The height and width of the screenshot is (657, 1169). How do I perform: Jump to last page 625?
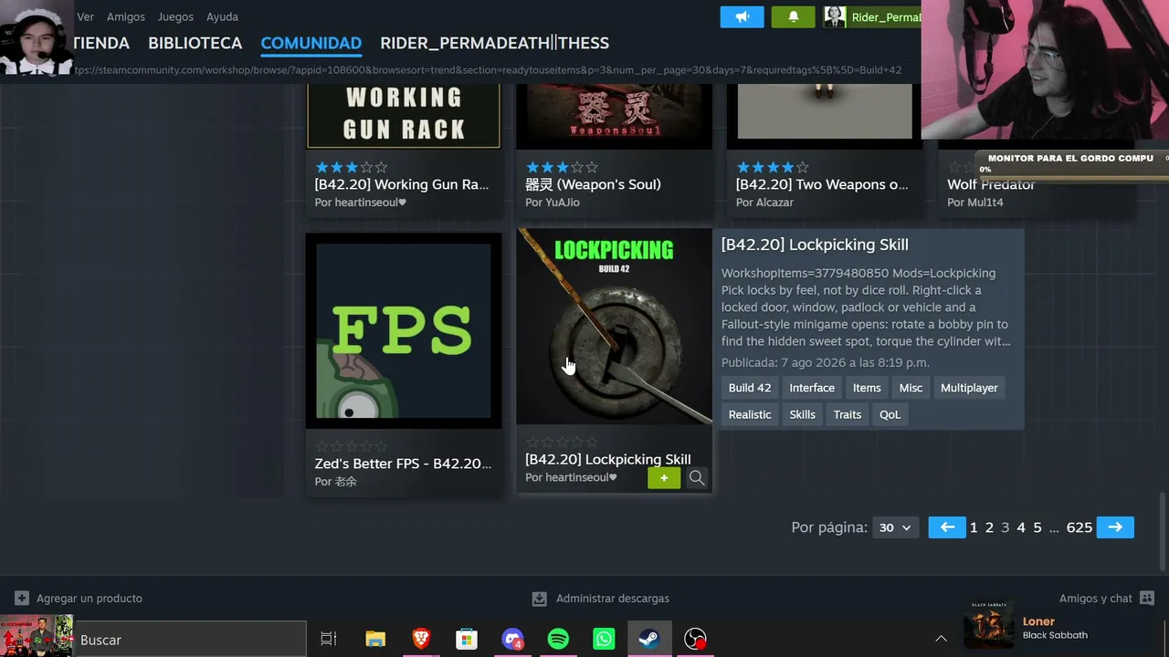point(1079,527)
